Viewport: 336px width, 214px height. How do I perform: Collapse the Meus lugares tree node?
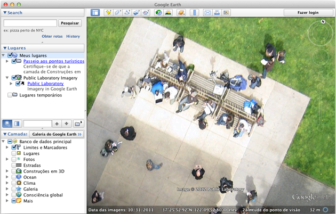point(3,55)
